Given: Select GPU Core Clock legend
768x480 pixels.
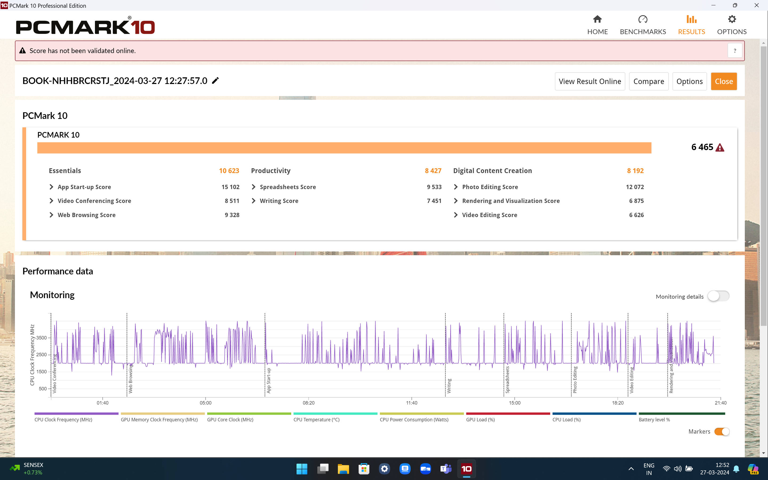Looking at the screenshot, I should pos(249,414).
